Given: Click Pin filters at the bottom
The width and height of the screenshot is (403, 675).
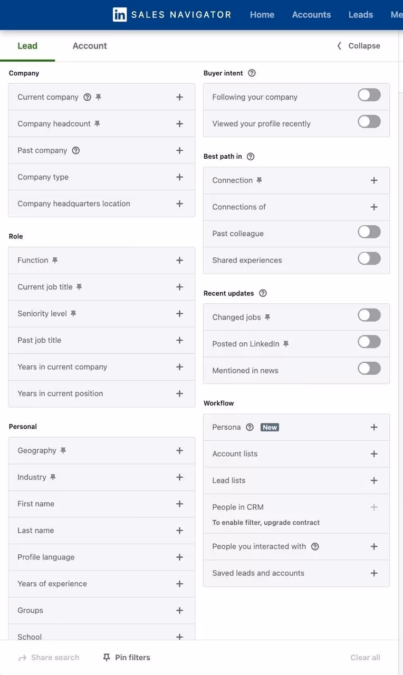Looking at the screenshot, I should [126, 657].
